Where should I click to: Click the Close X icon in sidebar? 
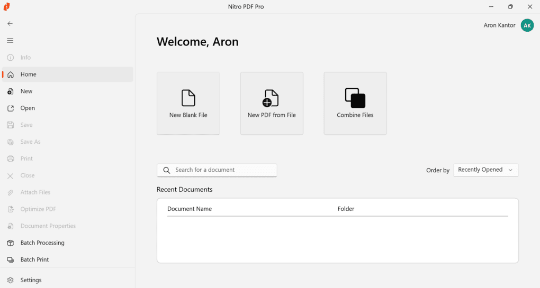[11, 175]
